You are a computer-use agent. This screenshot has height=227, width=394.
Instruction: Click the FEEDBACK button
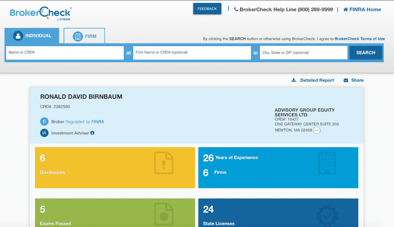pos(207,9)
